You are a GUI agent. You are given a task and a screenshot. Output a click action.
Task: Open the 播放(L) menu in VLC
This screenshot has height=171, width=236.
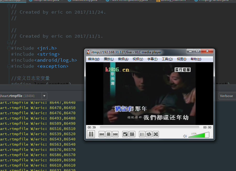109,59
